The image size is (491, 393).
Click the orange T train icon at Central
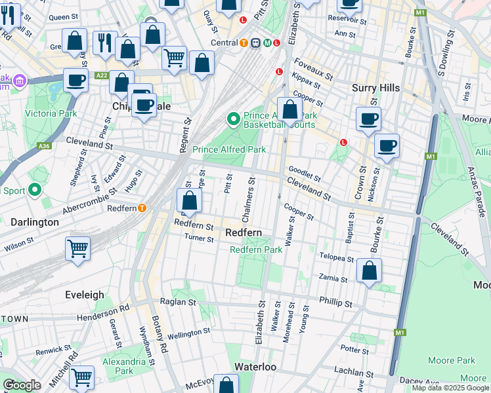244,43
